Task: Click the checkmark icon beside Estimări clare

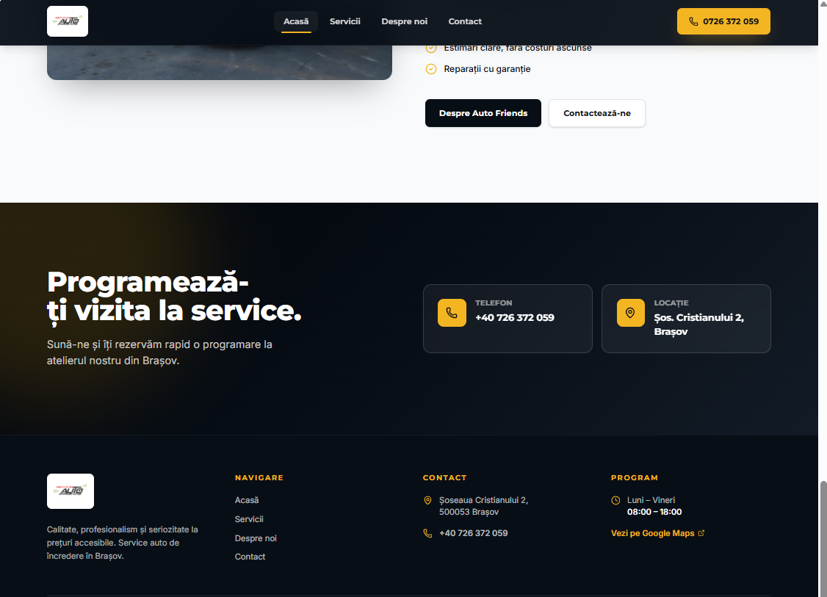Action: click(x=430, y=48)
